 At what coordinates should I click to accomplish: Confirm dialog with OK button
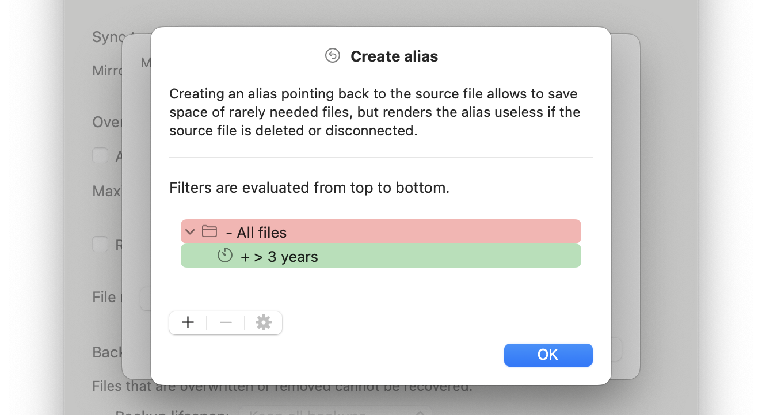548,355
